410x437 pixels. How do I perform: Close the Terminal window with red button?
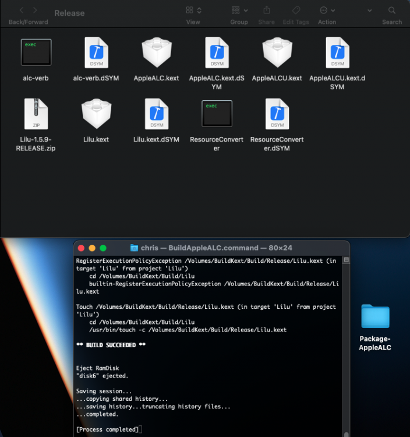[x=81, y=248]
